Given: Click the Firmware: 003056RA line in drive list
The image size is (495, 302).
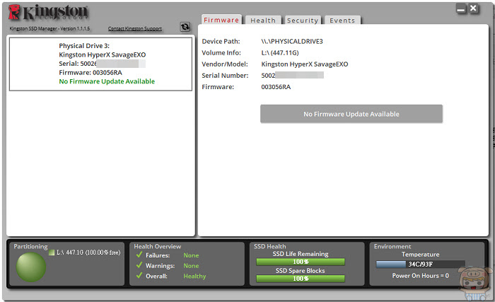Looking at the screenshot, I should click(91, 72).
